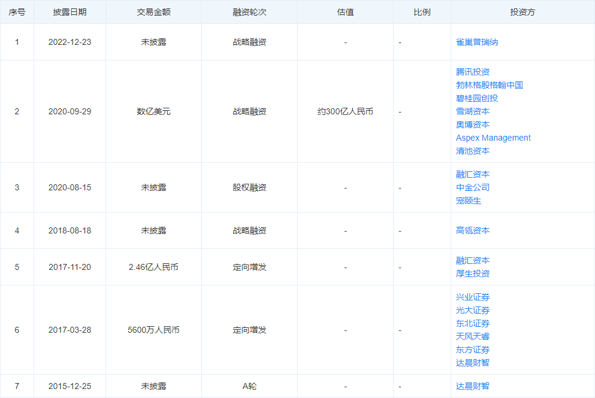The image size is (595, 398).
Task: Open investor link 雀巢普瑞纳
Action: click(476, 42)
